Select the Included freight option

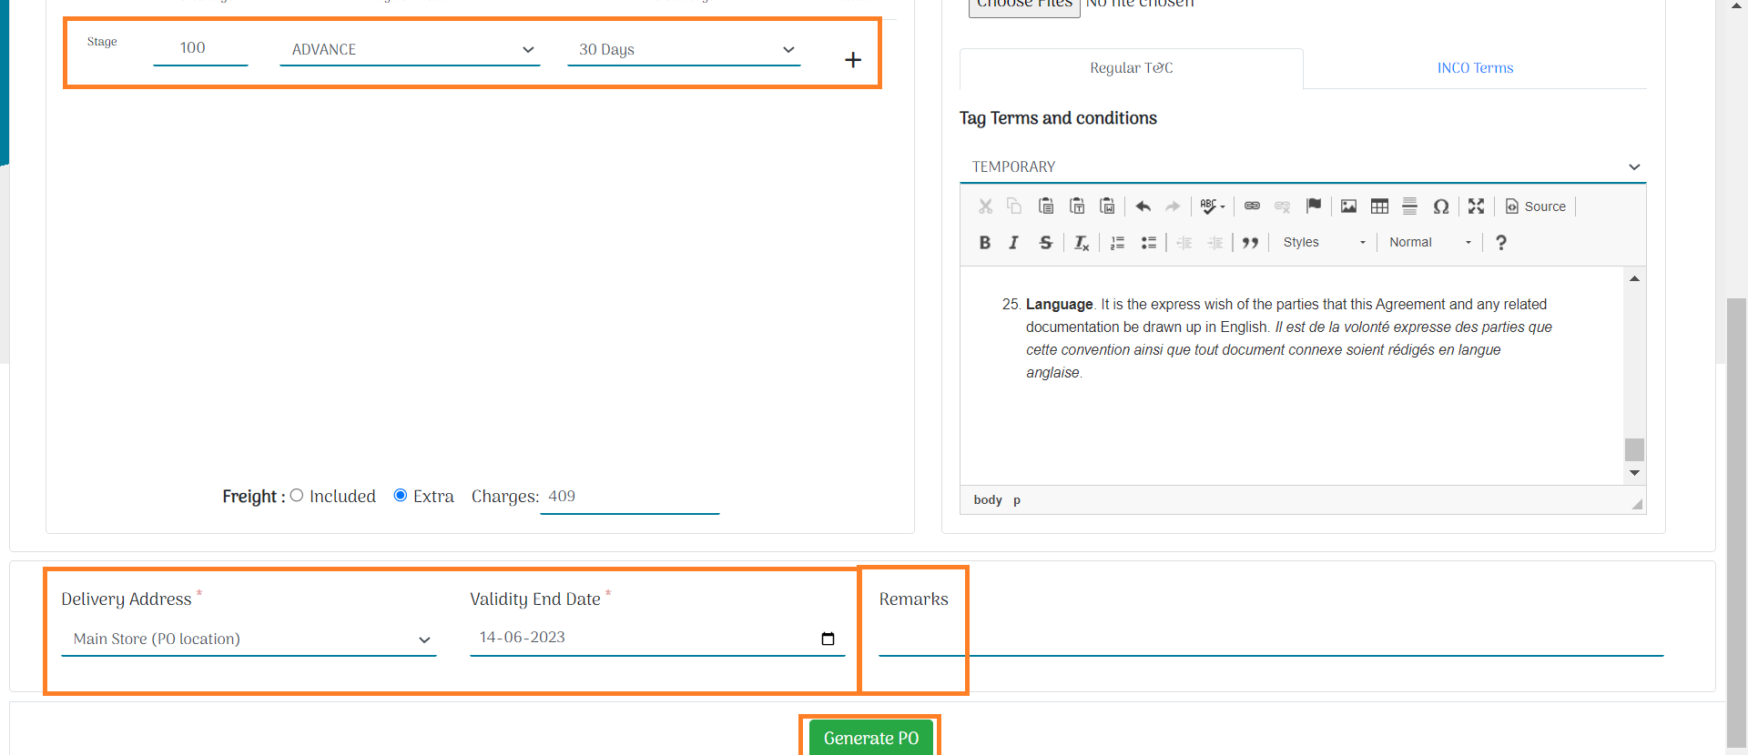click(x=297, y=496)
